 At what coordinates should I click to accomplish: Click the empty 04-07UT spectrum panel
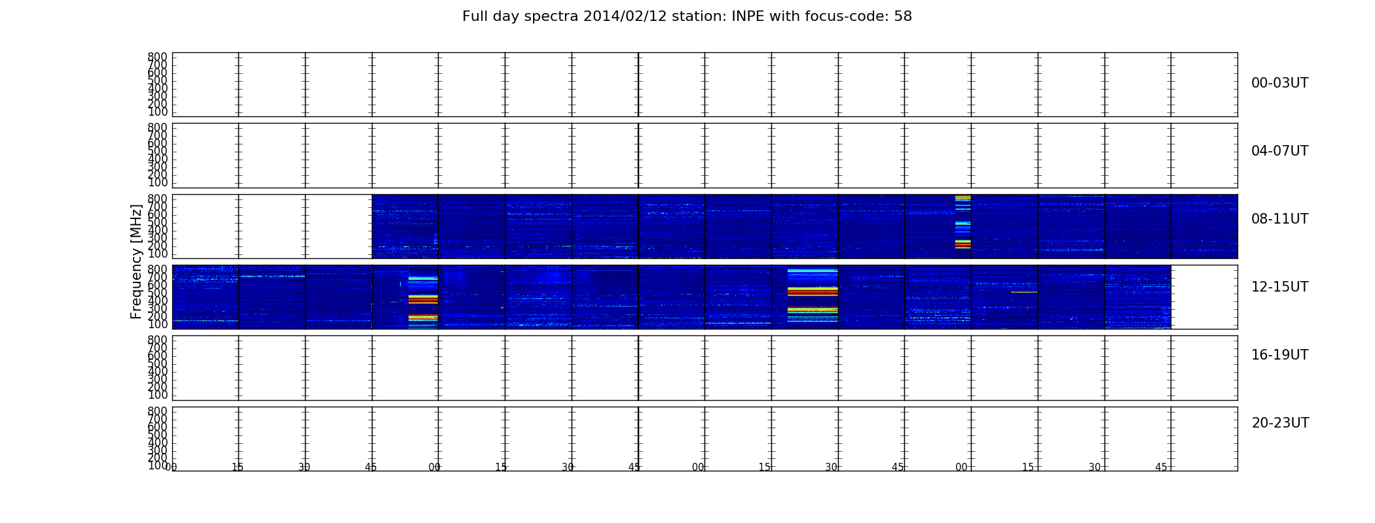pos(705,156)
